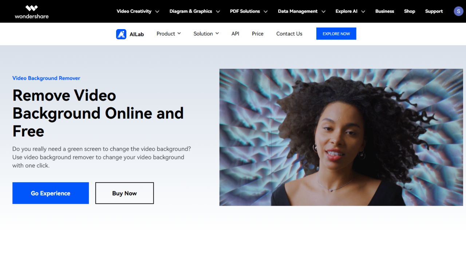Expand the Explore AI dropdown
The height and width of the screenshot is (262, 466).
[x=350, y=11]
